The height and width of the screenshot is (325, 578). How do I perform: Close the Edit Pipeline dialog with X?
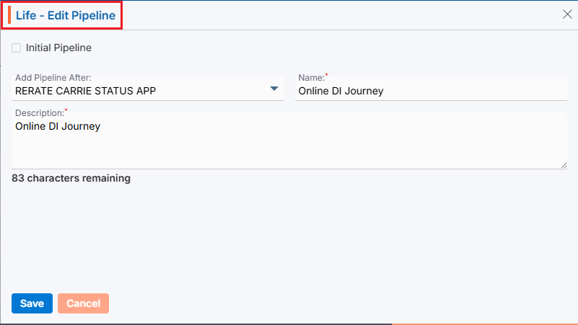pos(566,14)
